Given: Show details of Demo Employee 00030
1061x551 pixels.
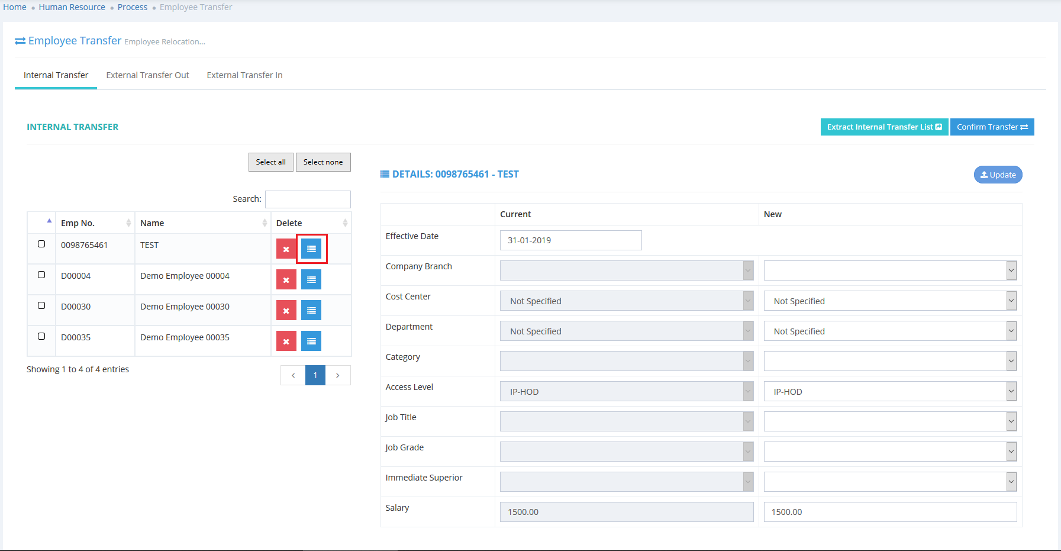Looking at the screenshot, I should [311, 311].
